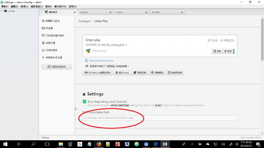
Task: Close the Settings preferences tab
Action: coord(75,12)
